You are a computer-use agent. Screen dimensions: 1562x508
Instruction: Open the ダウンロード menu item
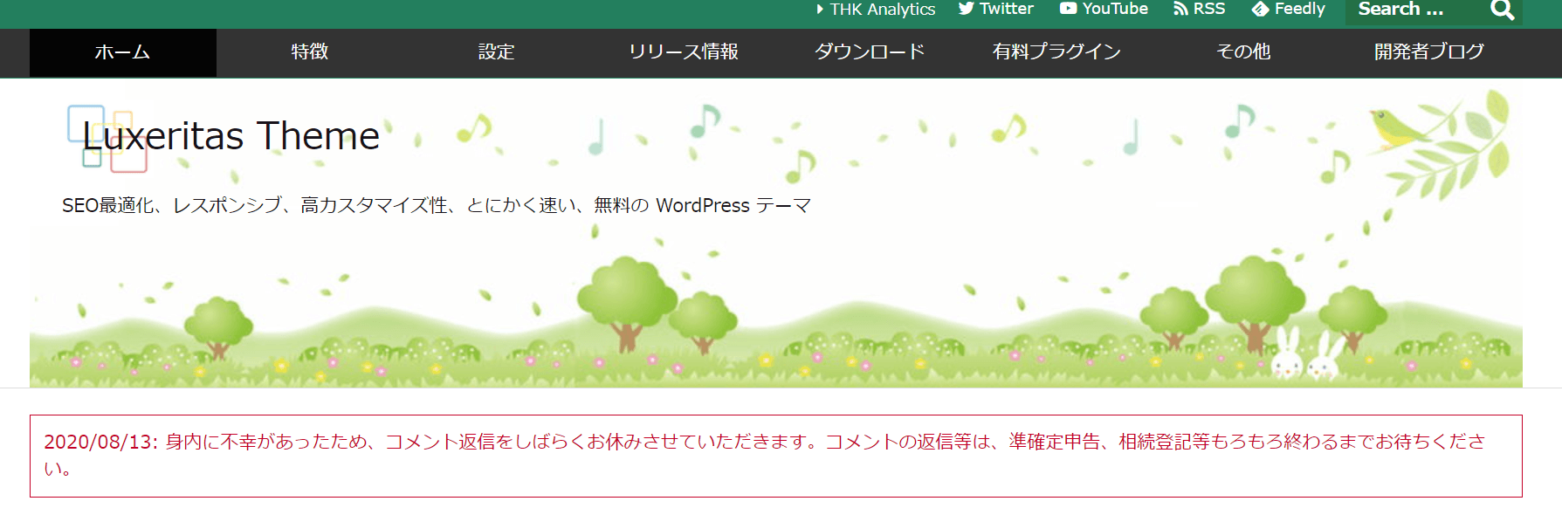[870, 52]
